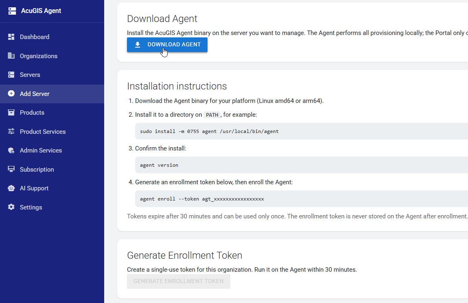This screenshot has width=468, height=303.
Task: Select Add Server in the sidebar
Action: pos(52,94)
